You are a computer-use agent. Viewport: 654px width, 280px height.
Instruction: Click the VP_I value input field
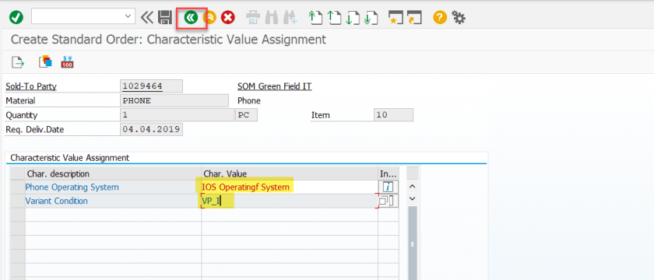point(290,201)
